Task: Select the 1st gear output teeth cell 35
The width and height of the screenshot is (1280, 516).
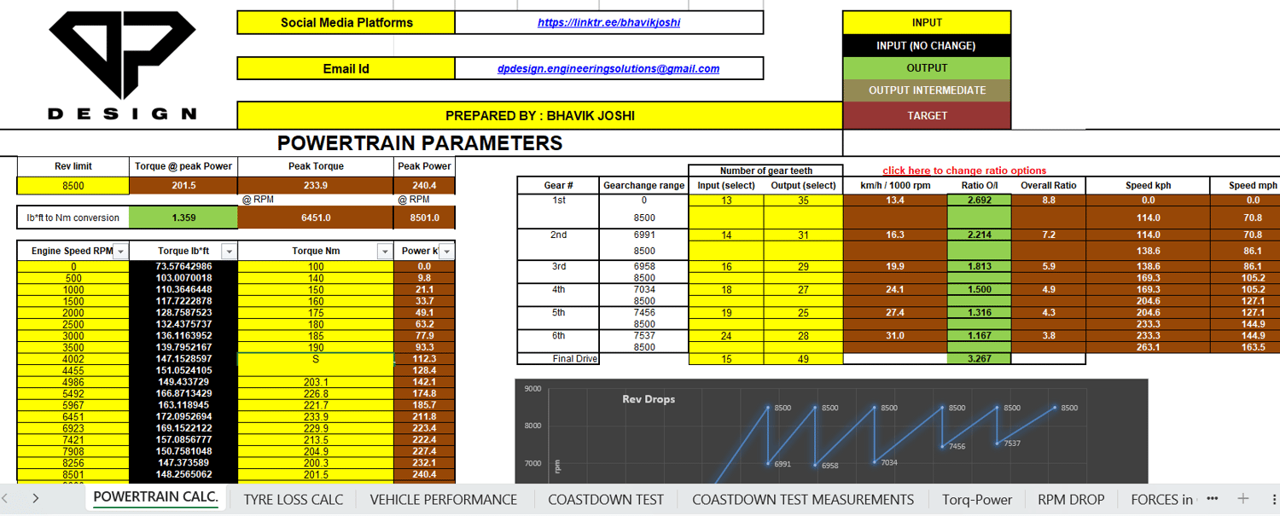Action: click(803, 200)
